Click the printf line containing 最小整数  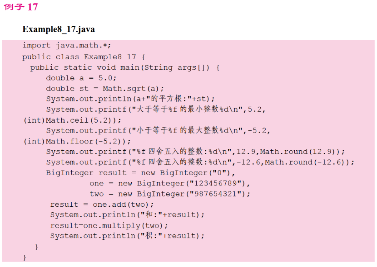pyautogui.click(x=155, y=109)
